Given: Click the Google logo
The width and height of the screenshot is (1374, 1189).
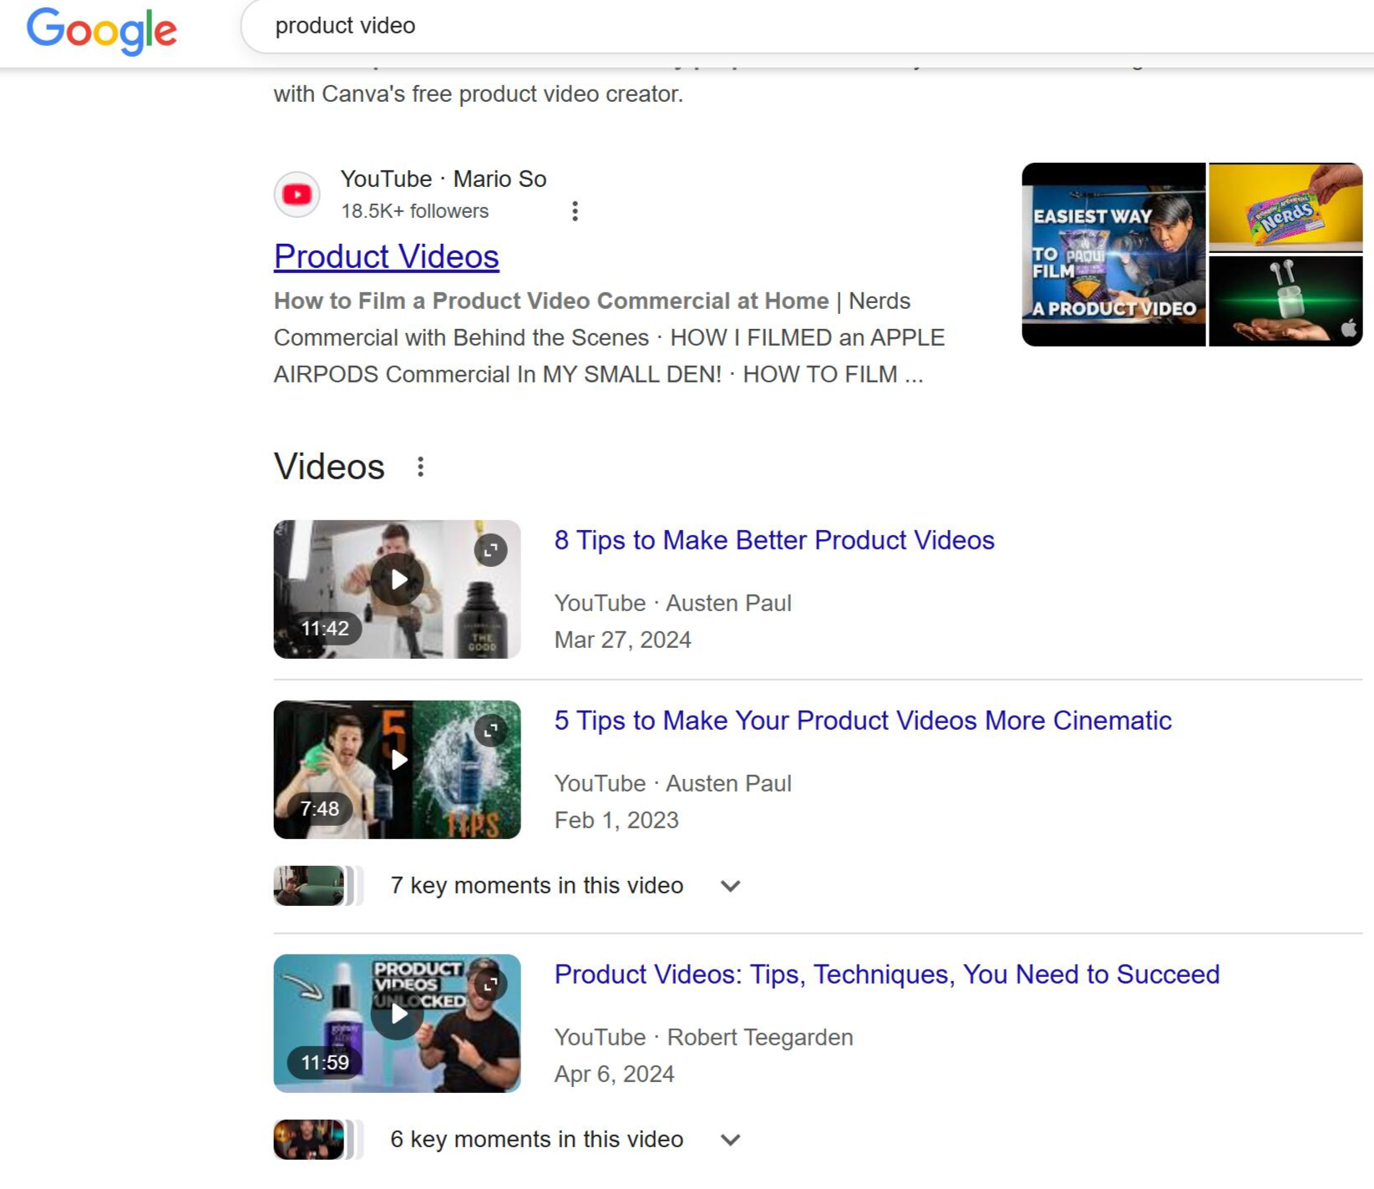Looking at the screenshot, I should click(x=101, y=31).
